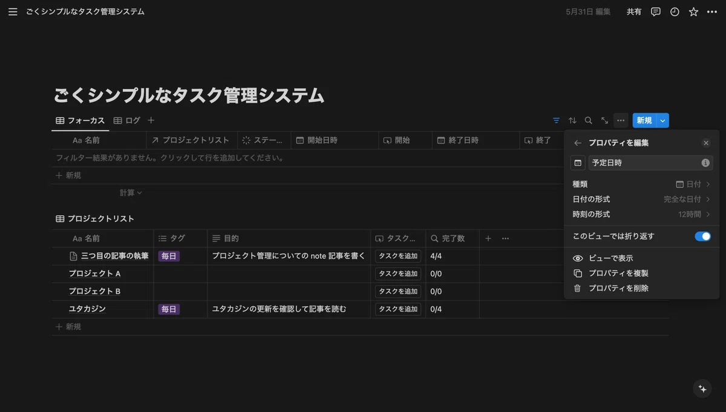The image size is (726, 412).
Task: Toggle このビューでは折り返す switch
Action: [702, 237]
